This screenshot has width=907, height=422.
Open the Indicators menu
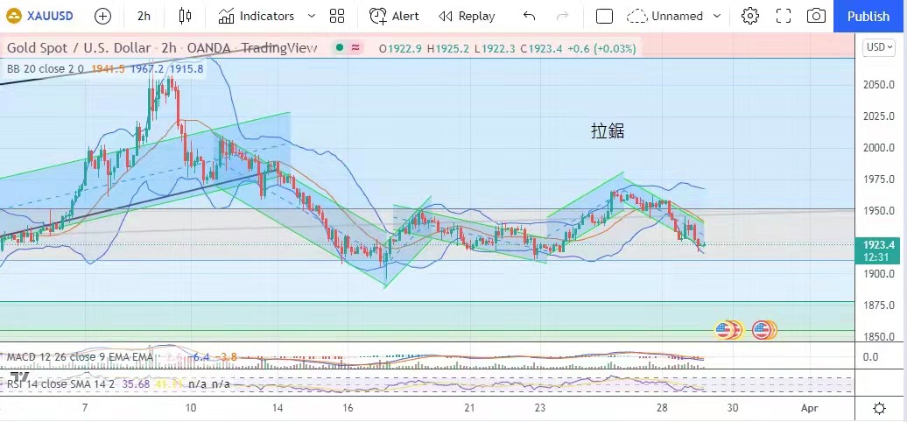[x=257, y=16]
